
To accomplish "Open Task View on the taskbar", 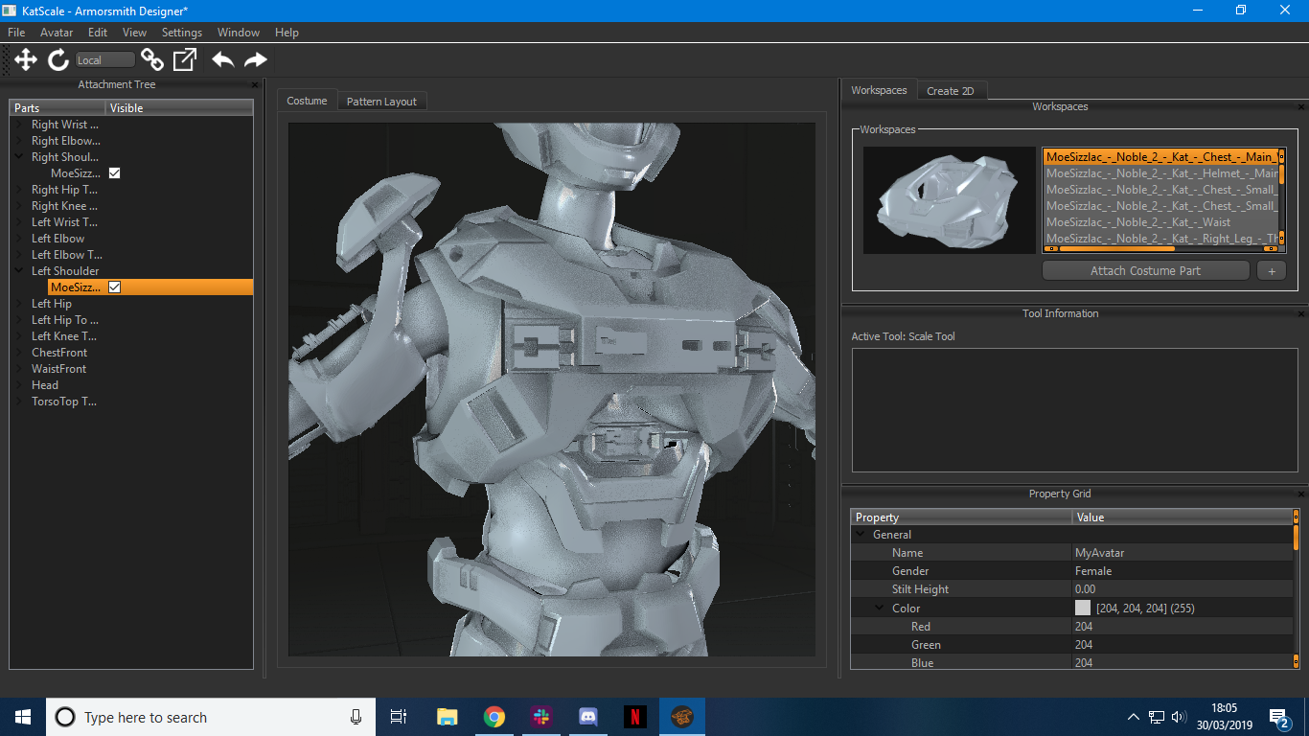I will pos(399,717).
